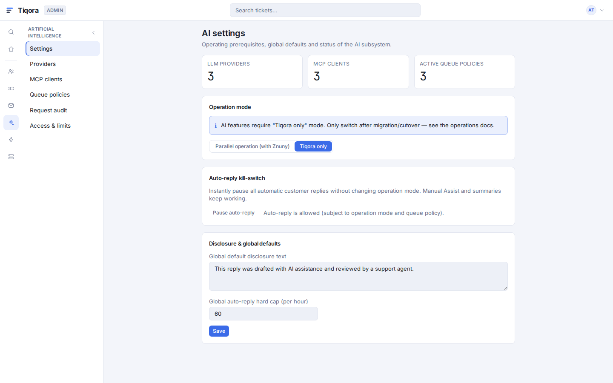Click the "Auto-reply kill-switch" section title
The width and height of the screenshot is (613, 383).
point(237,178)
